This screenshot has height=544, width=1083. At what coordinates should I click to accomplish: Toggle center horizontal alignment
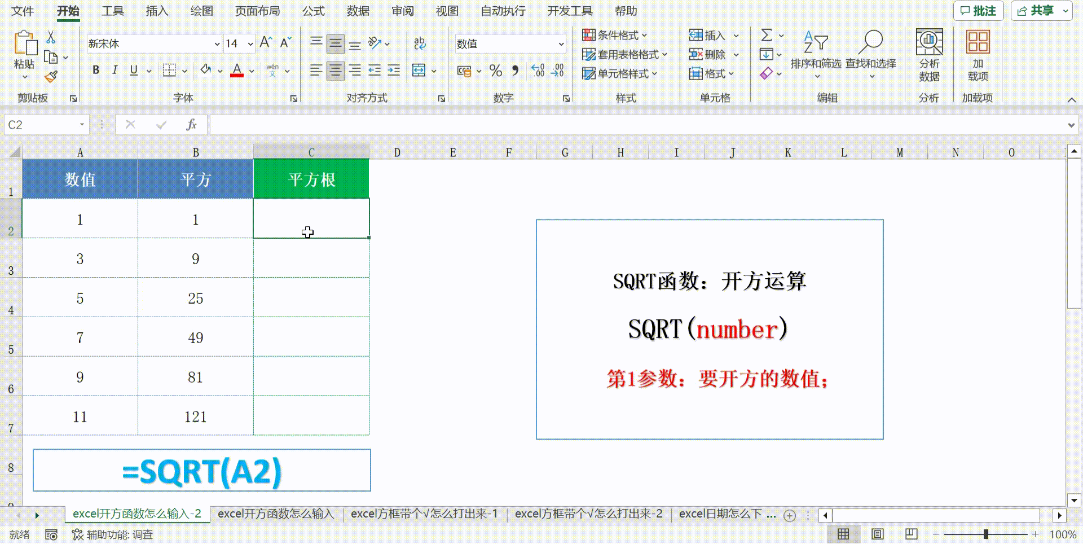tap(336, 70)
